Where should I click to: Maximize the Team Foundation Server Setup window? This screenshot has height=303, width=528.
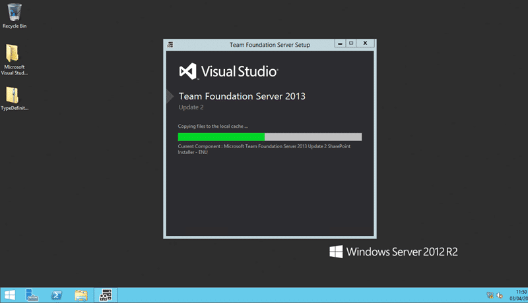(351, 43)
